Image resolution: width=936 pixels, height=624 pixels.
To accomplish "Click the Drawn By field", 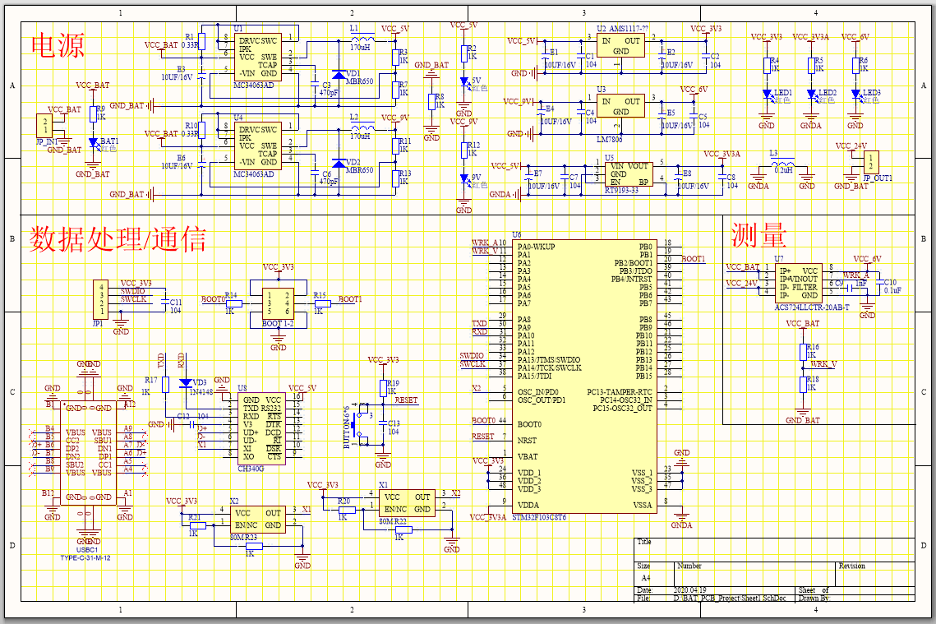I will point(814,598).
